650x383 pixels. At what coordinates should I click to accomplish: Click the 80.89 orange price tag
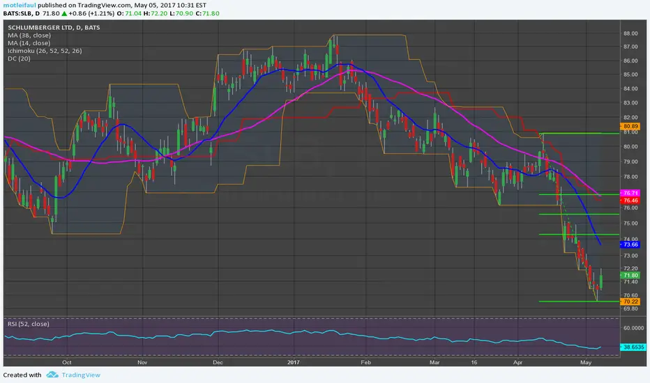(630, 126)
